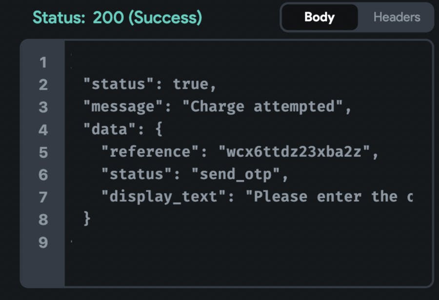Click line number 1 in gutter
The width and height of the screenshot is (439, 300).
(43, 62)
